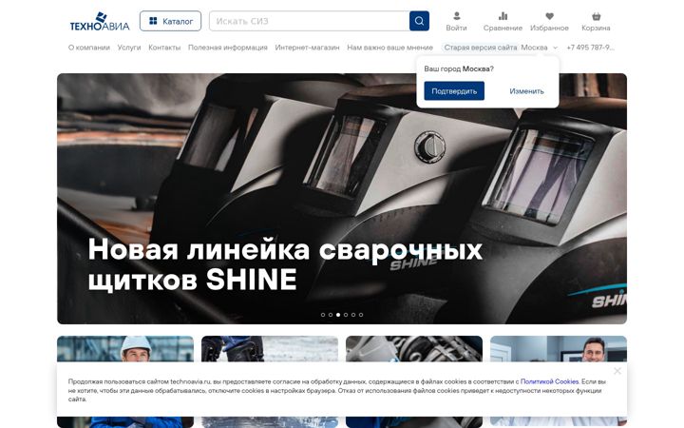Click the Техноавиа logo
Viewport: 684px width, 428px height.
pyautogui.click(x=100, y=21)
